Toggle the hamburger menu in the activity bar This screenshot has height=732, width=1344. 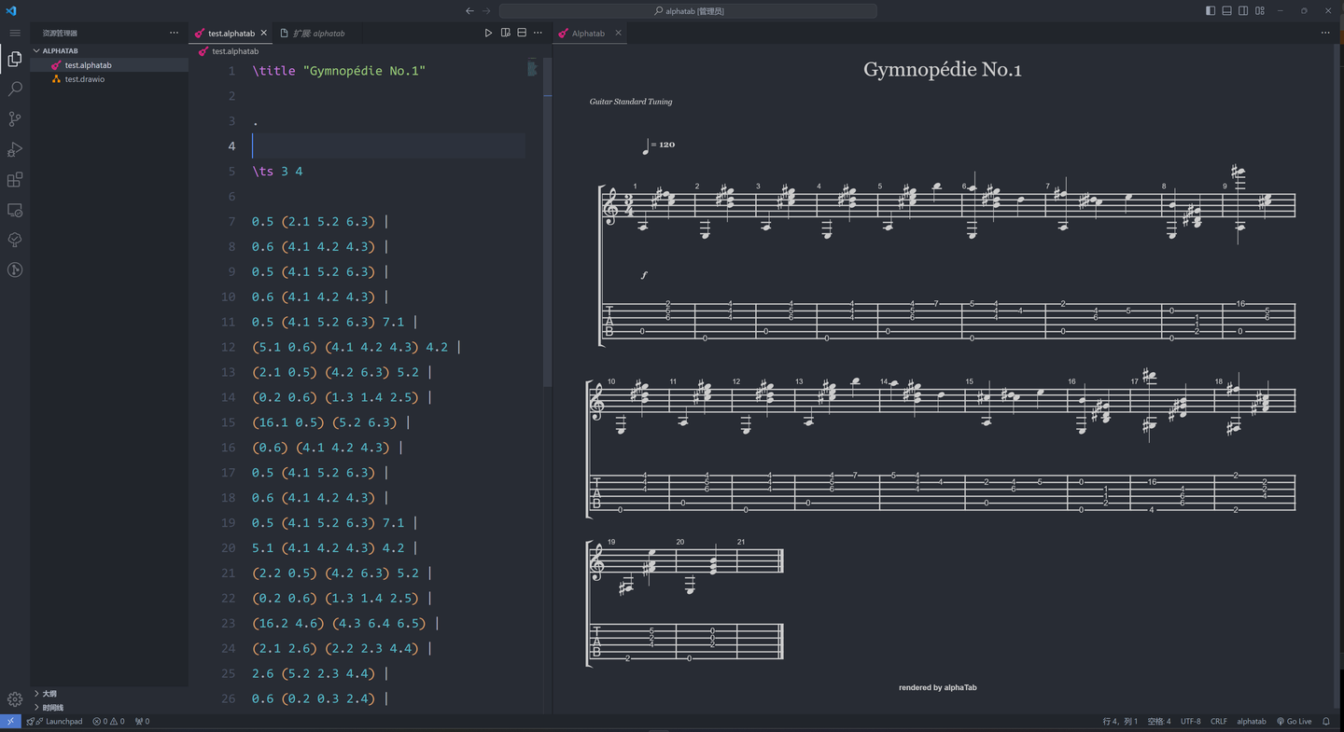pos(14,32)
